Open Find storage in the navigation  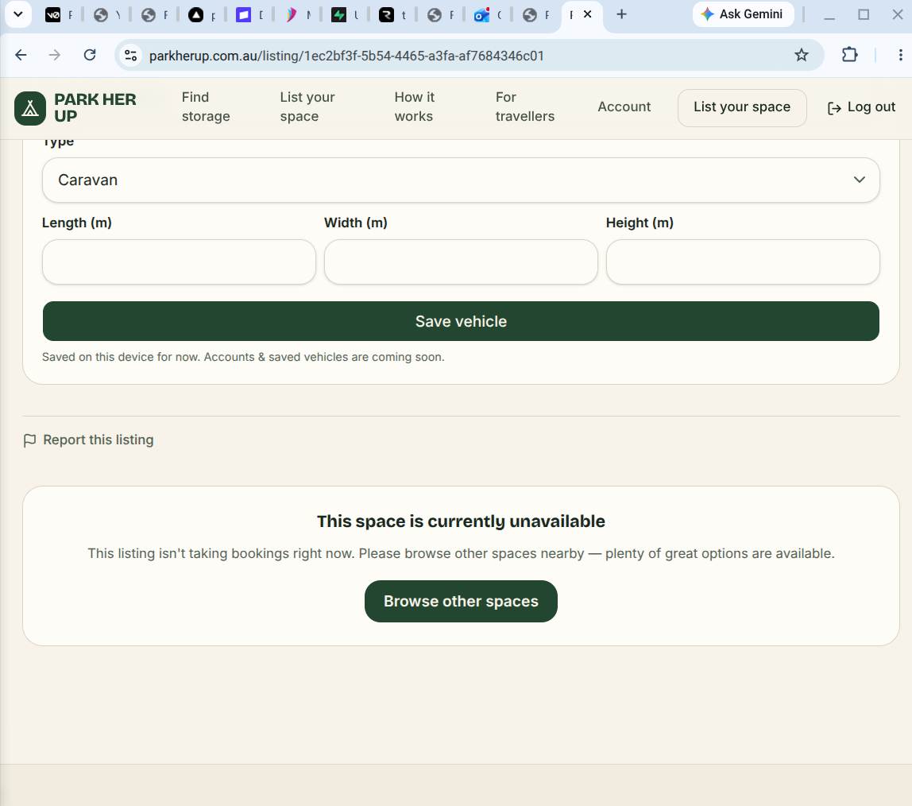click(x=206, y=107)
